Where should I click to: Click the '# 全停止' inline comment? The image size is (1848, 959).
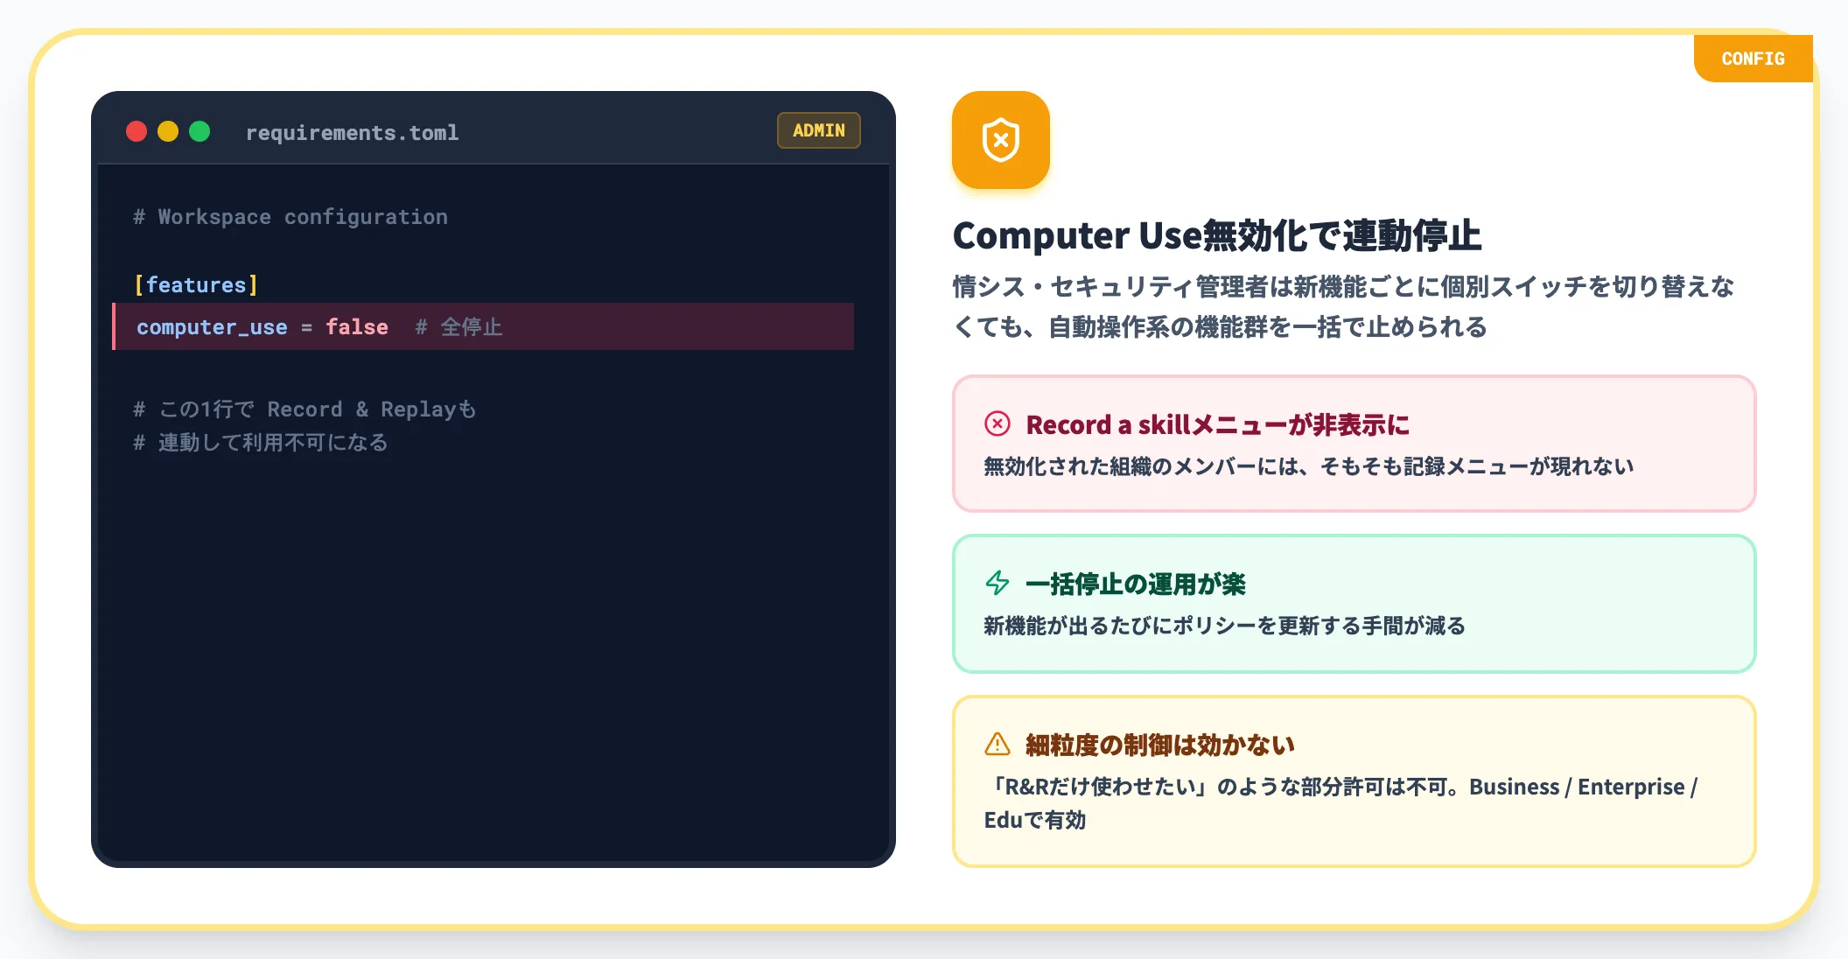point(458,327)
